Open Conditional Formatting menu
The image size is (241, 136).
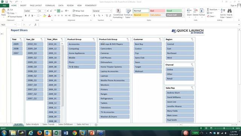click(118, 14)
